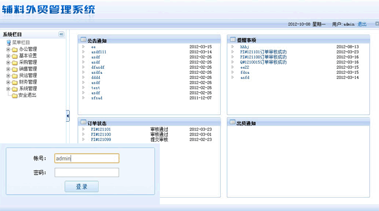Click the 安全退出 folder icon
The height and width of the screenshot is (211, 379).
tap(14, 96)
